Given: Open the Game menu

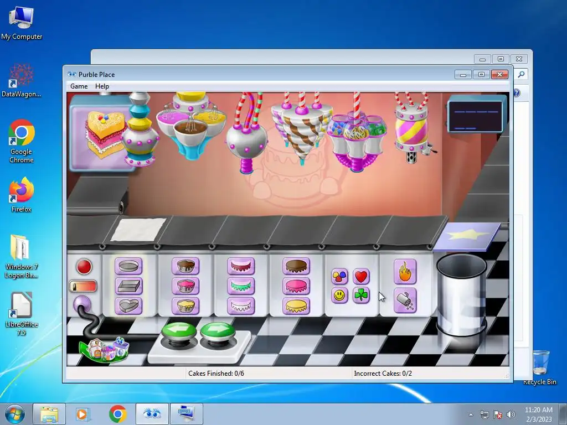Looking at the screenshot, I should tap(79, 86).
